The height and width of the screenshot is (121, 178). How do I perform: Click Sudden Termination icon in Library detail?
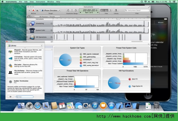pos(10,82)
